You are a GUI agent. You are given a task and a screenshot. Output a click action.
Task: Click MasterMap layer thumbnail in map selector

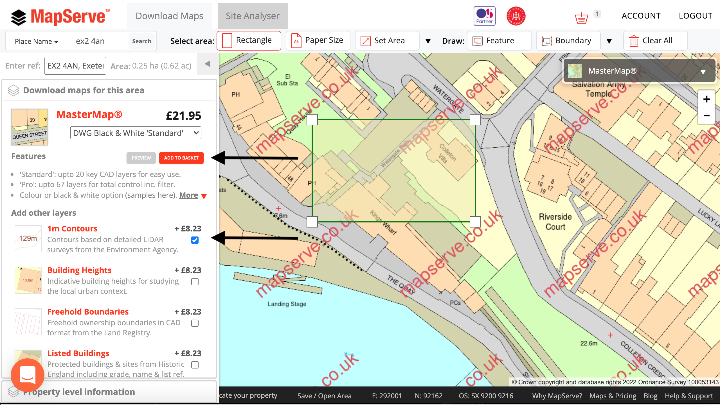[x=575, y=71]
